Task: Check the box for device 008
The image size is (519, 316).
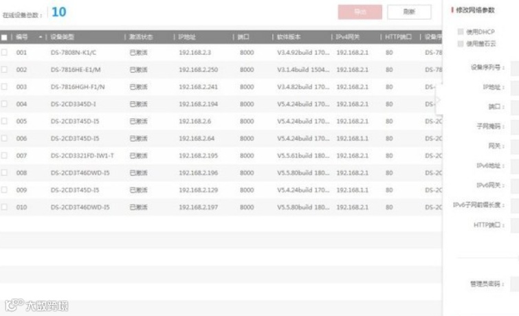Action: click(x=4, y=172)
